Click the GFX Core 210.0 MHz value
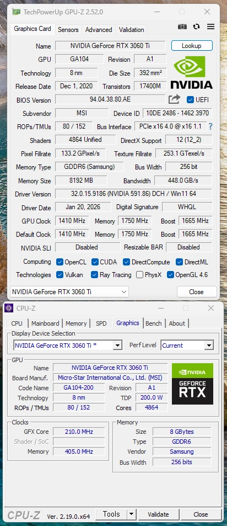This screenshot has height=526, width=227. [x=79, y=432]
